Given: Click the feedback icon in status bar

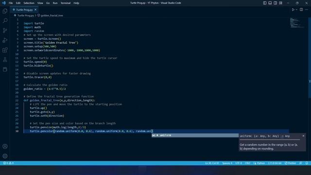Looking at the screenshot, I should [x=301, y=163].
